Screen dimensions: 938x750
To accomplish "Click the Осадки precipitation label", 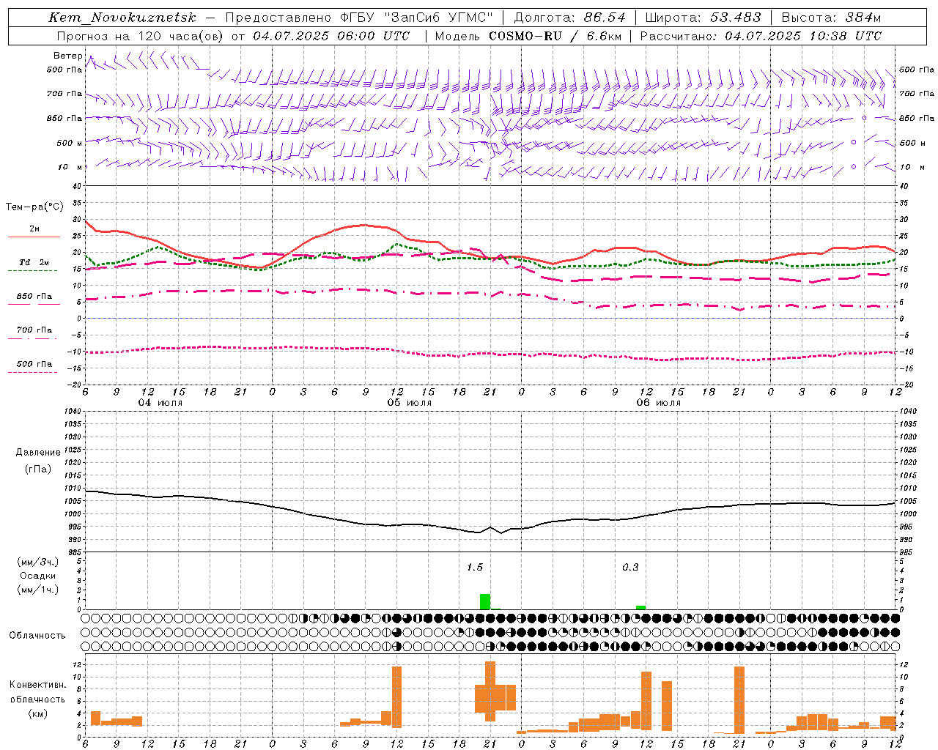I will coord(38,576).
